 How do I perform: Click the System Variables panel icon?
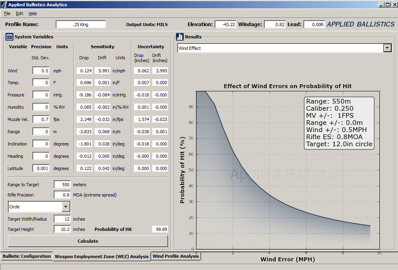(9, 37)
